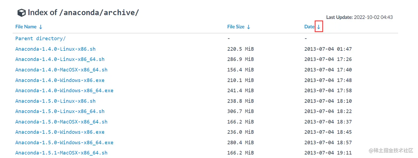Open the Parent directory link
This screenshot has width=418, height=158.
40,39
